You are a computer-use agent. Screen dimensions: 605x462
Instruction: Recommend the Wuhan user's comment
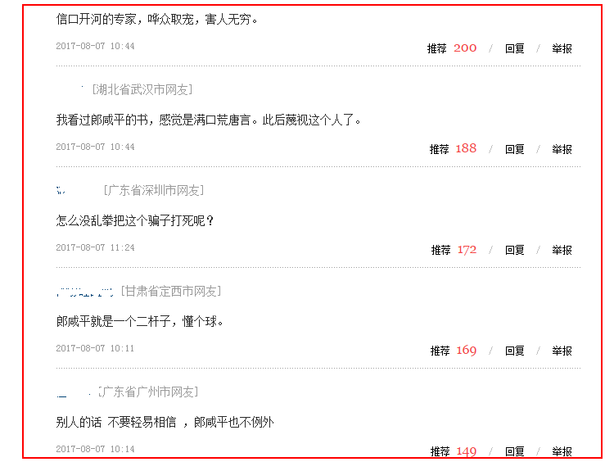[439, 149]
